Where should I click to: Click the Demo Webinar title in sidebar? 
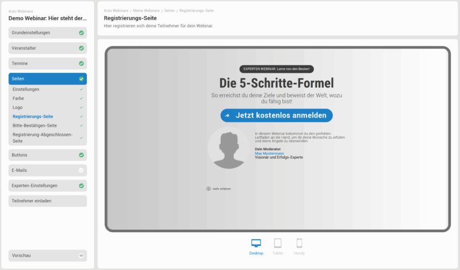click(48, 18)
